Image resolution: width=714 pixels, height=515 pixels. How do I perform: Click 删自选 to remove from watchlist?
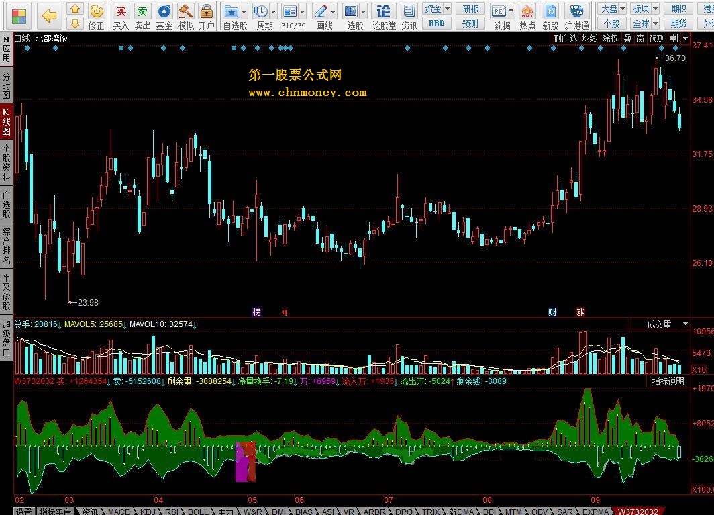[565, 39]
